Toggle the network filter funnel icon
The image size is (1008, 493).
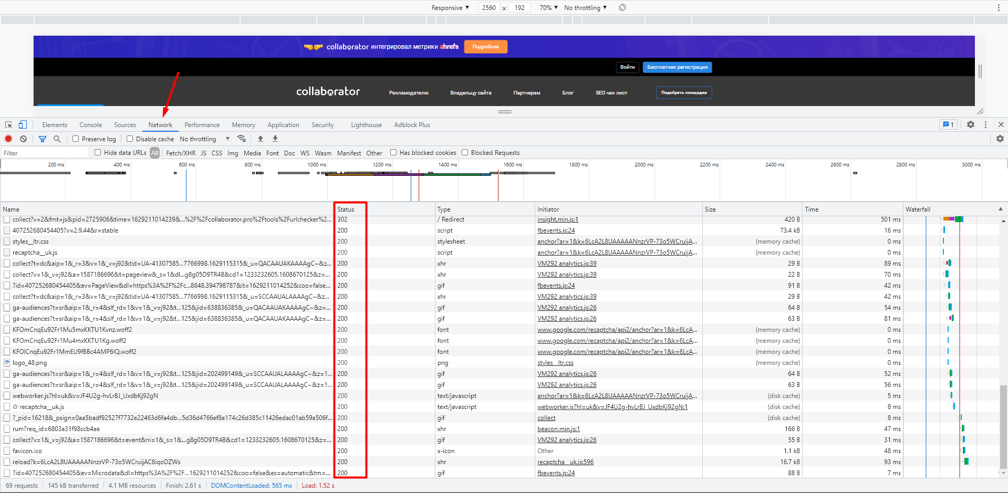coord(43,139)
